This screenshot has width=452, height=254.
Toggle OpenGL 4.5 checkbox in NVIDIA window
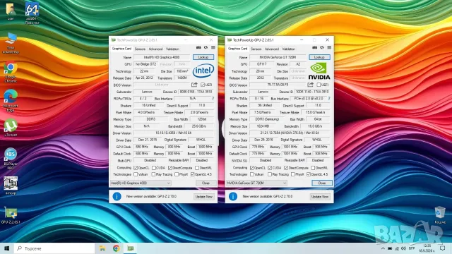point(309,174)
